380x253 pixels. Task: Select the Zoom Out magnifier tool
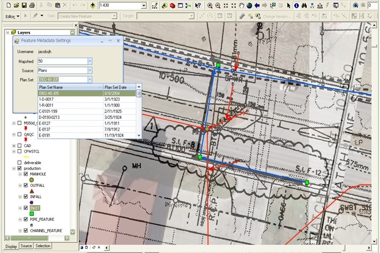pos(218,5)
